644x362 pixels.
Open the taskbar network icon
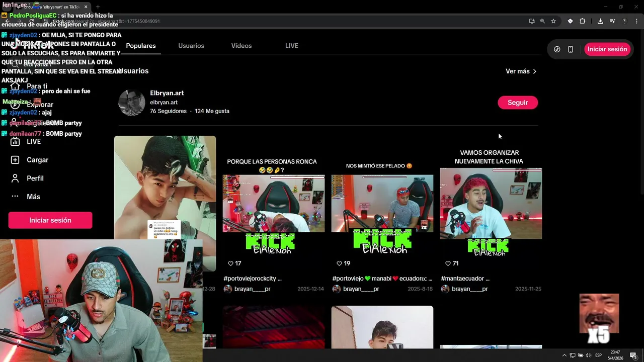(573, 355)
